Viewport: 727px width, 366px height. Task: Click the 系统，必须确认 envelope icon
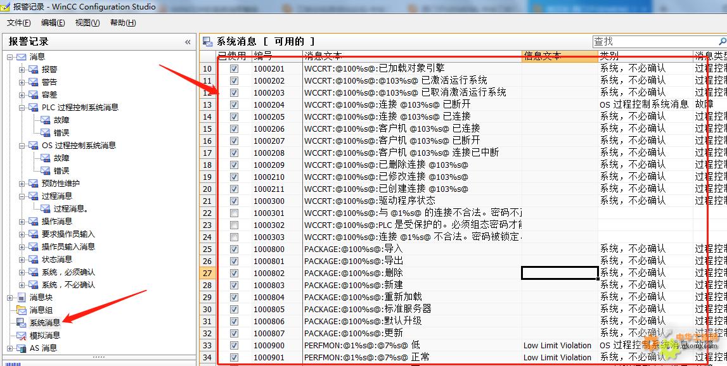point(33,272)
